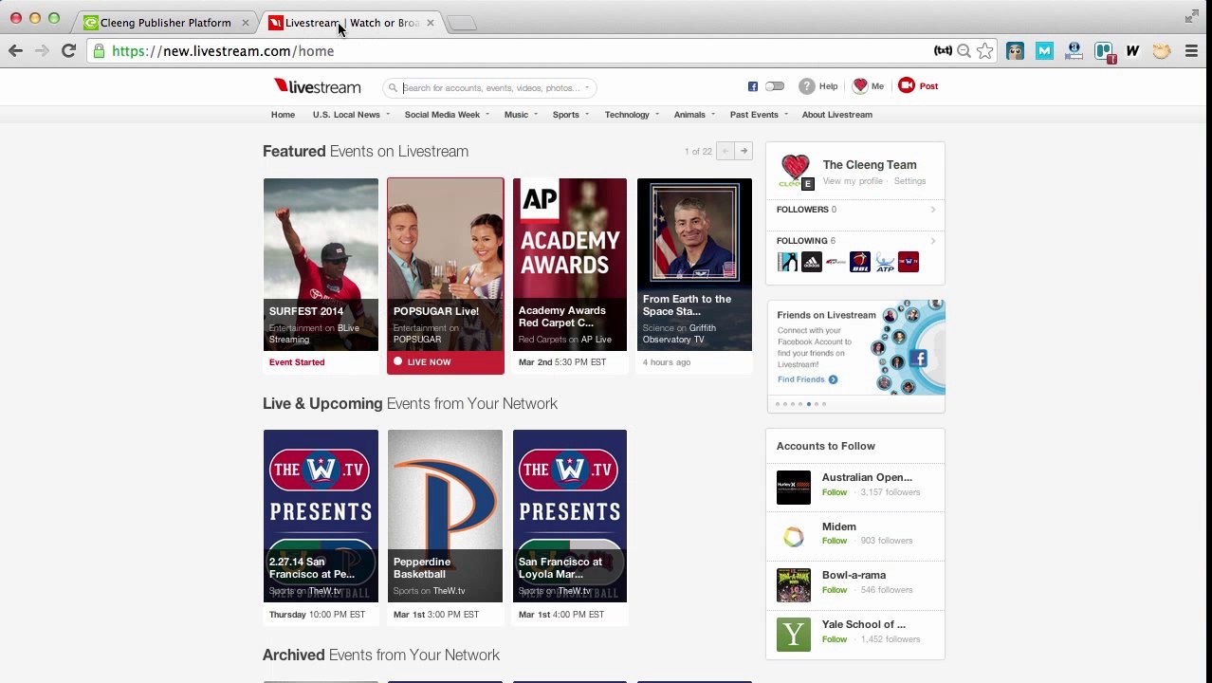Show next featured events page
This screenshot has width=1212, height=683.
[x=744, y=151]
